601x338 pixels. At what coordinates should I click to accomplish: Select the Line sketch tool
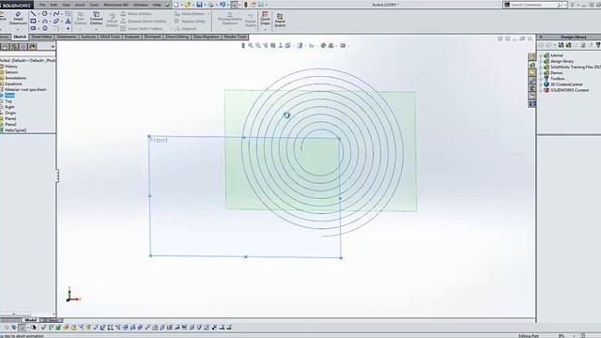click(x=34, y=13)
